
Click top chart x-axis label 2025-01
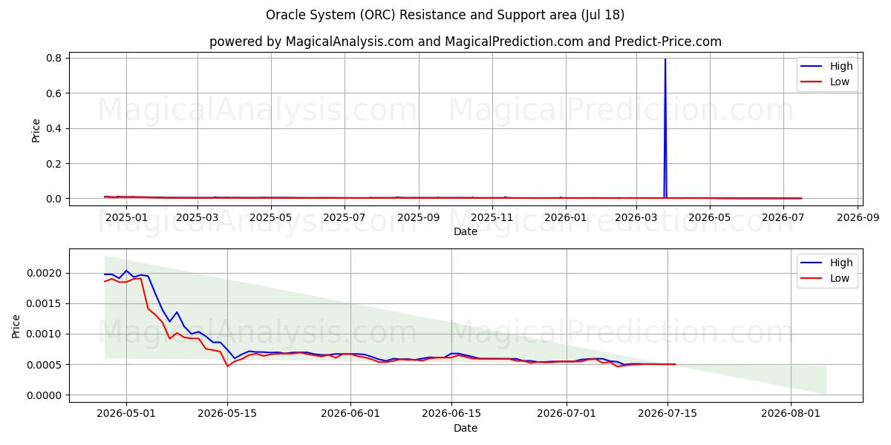(125, 217)
